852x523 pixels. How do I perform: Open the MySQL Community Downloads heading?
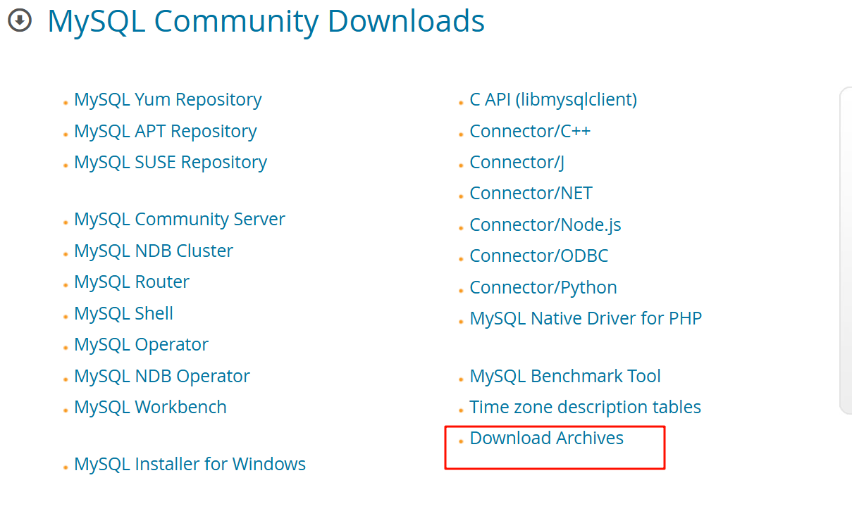[x=266, y=21]
